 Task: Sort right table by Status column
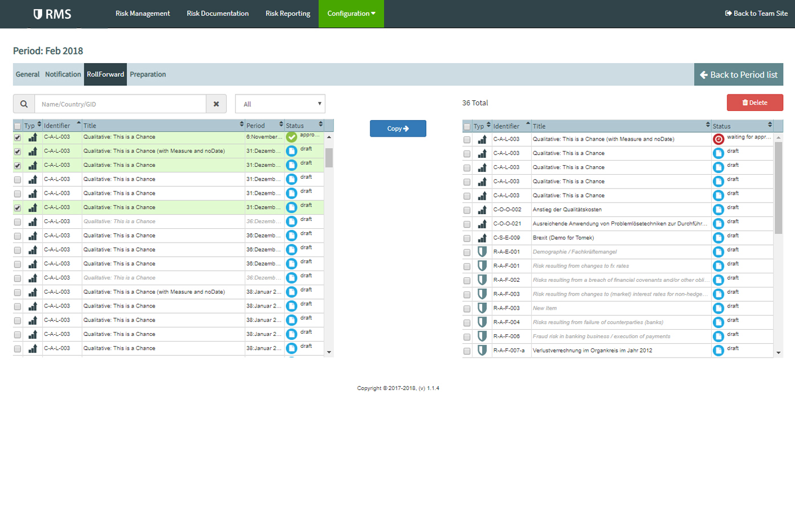pyautogui.click(x=743, y=126)
